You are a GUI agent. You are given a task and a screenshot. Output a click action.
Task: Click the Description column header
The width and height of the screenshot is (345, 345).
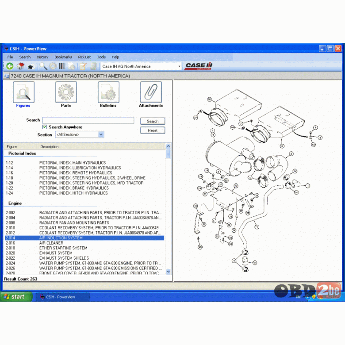click(101, 146)
